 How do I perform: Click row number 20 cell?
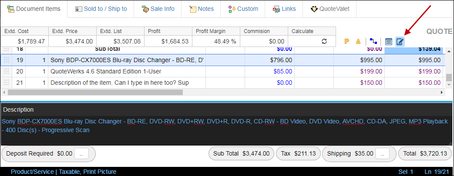pyautogui.click(x=19, y=71)
